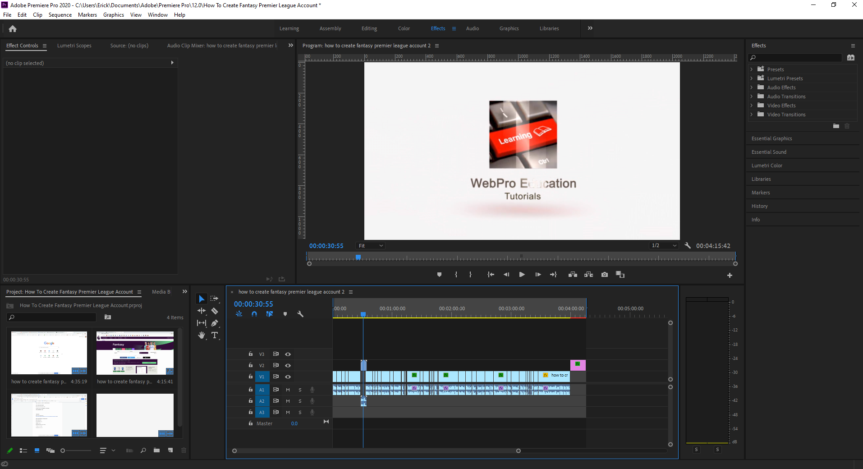The image size is (863, 469).
Task: Enable voice-over record on A1
Action: click(x=312, y=390)
